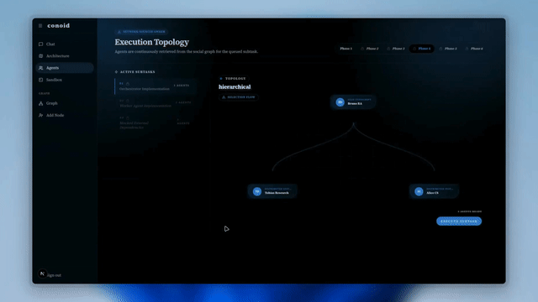Select the Alice CS agent node
Viewport: 538px width, 302px height.
pos(434,191)
